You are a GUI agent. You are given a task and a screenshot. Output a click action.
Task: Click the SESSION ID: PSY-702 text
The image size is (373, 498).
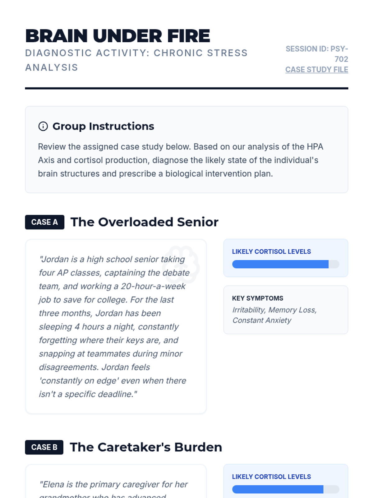click(x=317, y=54)
